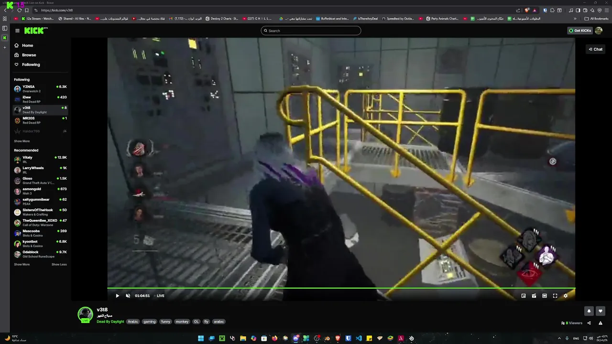Open TheQueenBee_XOXO recommended channel
This screenshot has width=612, height=344.
[x=40, y=223]
